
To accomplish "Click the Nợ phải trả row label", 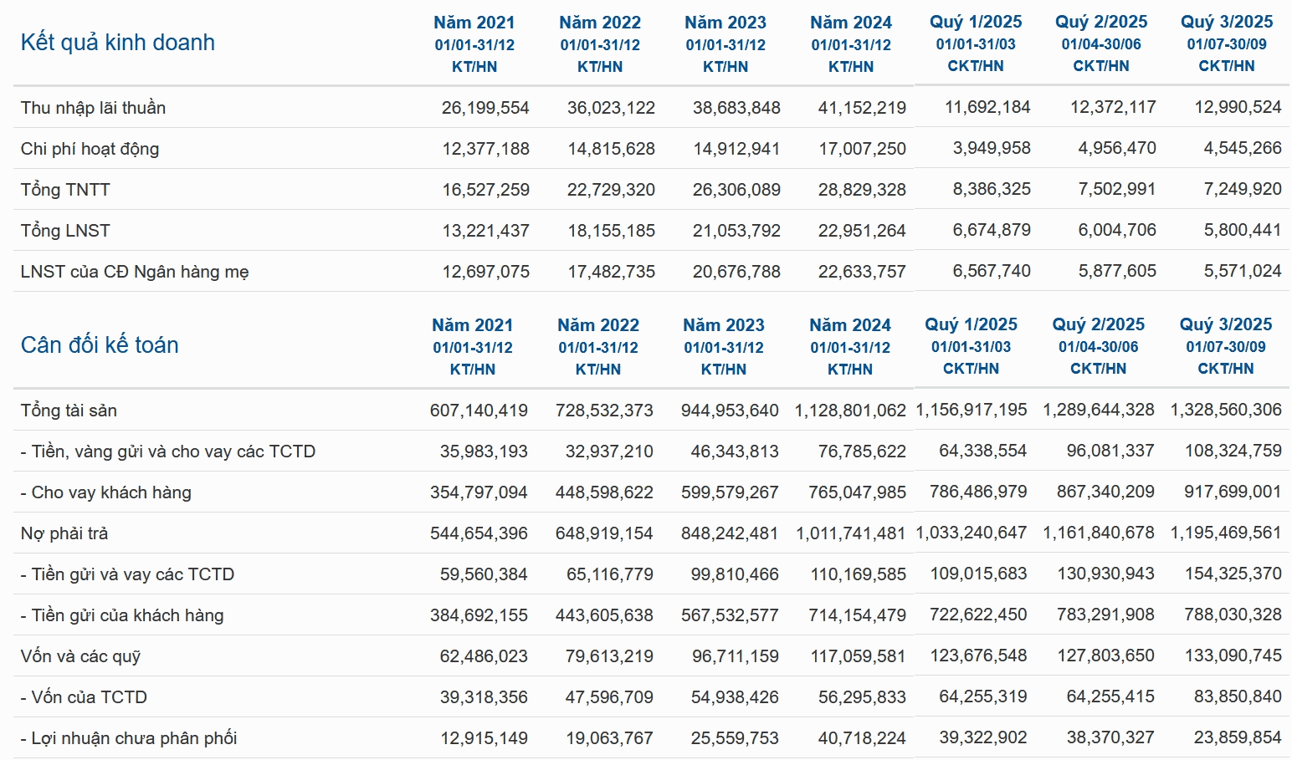I will tap(64, 533).
